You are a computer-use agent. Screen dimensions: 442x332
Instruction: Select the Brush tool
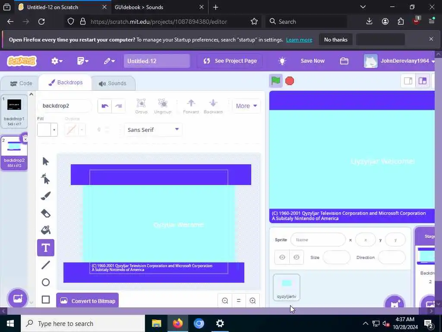46,196
